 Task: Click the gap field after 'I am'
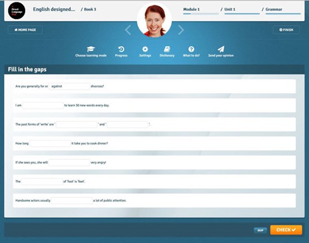43,105
